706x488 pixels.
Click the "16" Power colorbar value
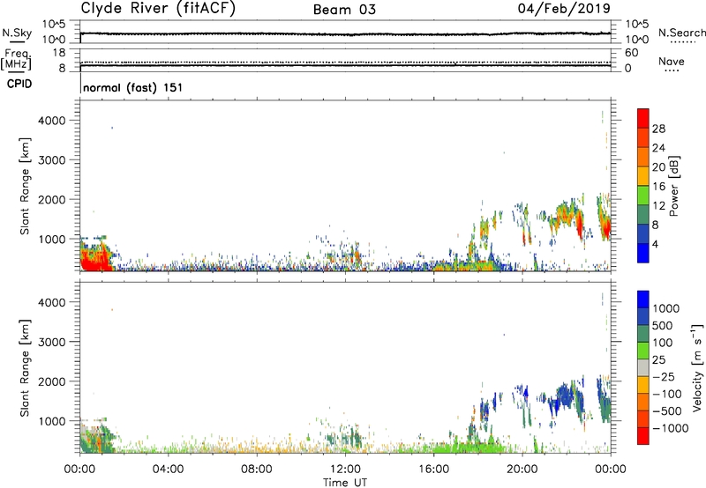pos(658,187)
